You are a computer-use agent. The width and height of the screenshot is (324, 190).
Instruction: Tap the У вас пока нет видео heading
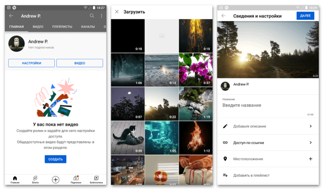pyautogui.click(x=55, y=125)
